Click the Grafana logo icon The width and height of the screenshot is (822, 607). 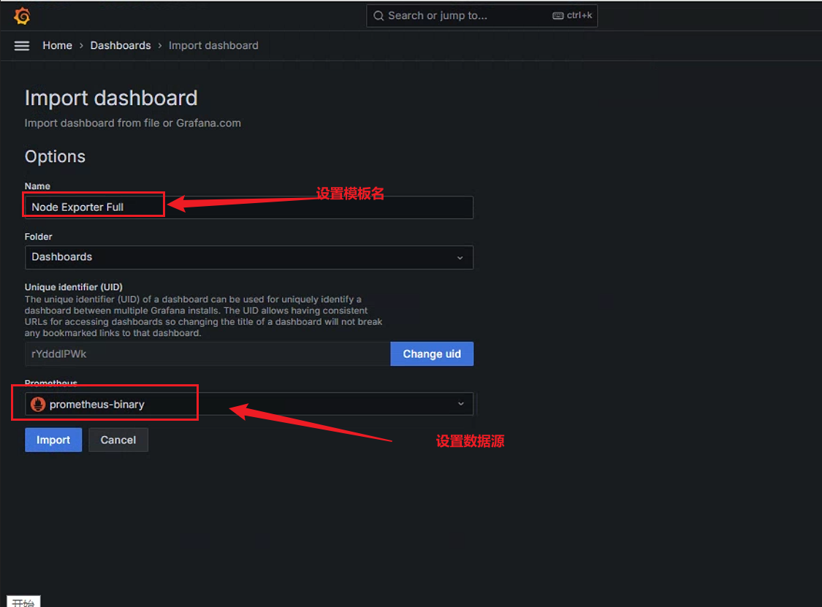click(22, 16)
